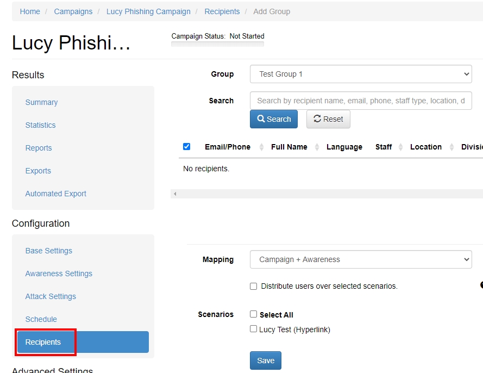Image resolution: width=483 pixels, height=373 pixels.
Task: Go to Attack Settings in Configuration
Action: point(51,296)
